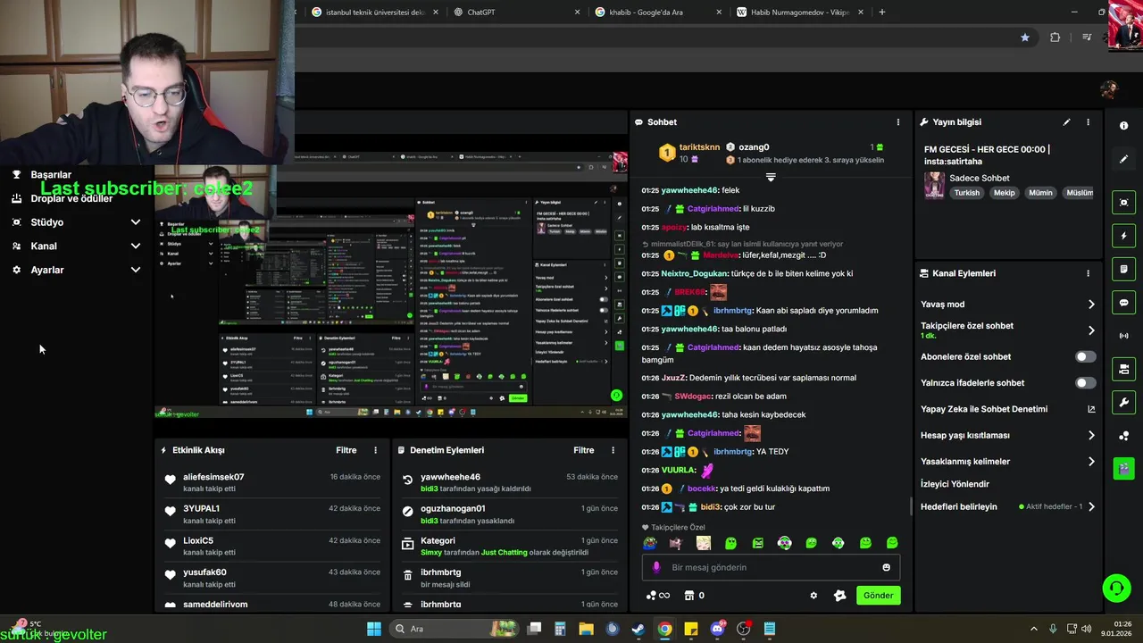Open the channel points store icon

689,596
